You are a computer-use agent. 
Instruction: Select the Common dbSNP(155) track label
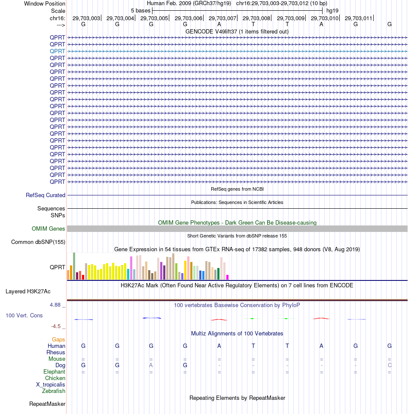pyautogui.click(x=38, y=242)
